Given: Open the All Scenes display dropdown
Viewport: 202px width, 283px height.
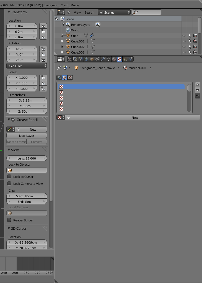Looking at the screenshot, I should pos(114,12).
